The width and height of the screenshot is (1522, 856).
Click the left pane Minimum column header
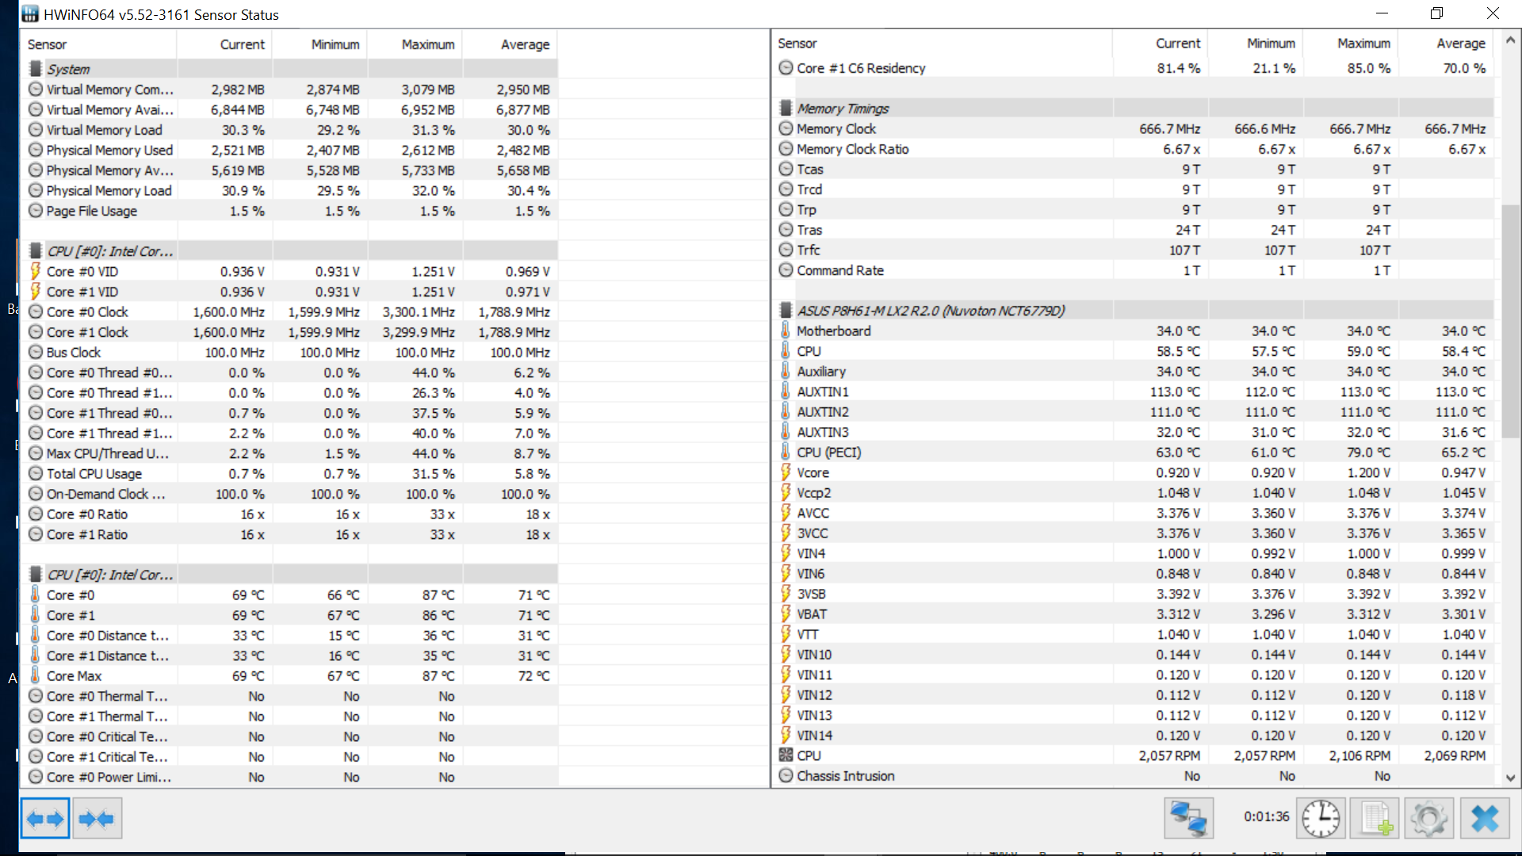(319, 44)
